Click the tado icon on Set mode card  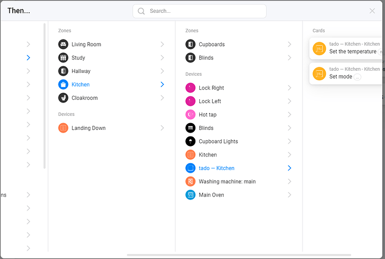pos(319,74)
